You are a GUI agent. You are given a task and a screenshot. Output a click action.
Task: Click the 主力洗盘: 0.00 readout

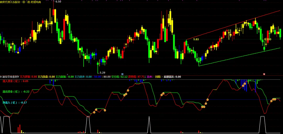tap(46, 77)
